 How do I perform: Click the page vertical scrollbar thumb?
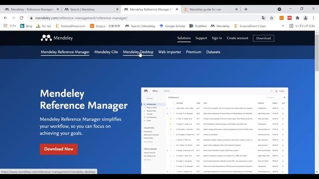click(317, 53)
